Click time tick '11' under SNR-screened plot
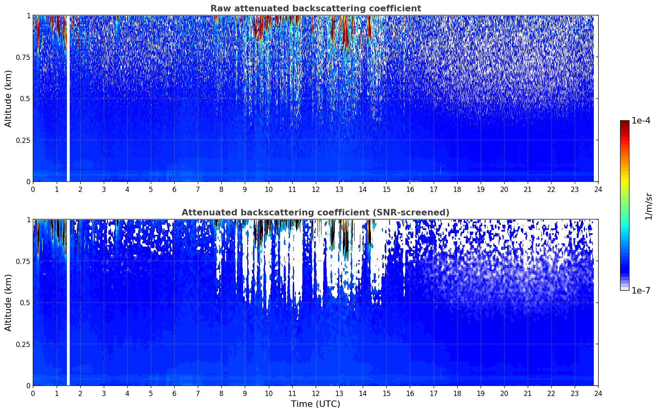Viewport: 657px width, 413px height. 292,393
